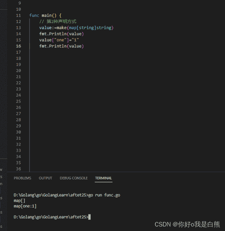Click empty editor area on line 25

[x=117, y=101]
